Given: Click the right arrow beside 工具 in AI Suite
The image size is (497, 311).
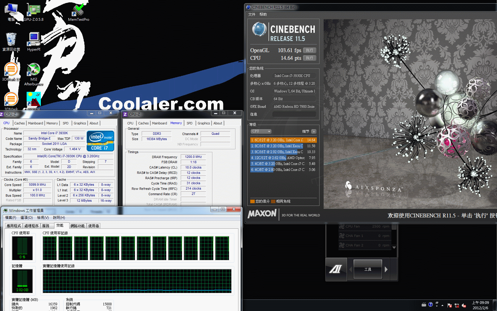Looking at the screenshot, I should (x=386, y=270).
